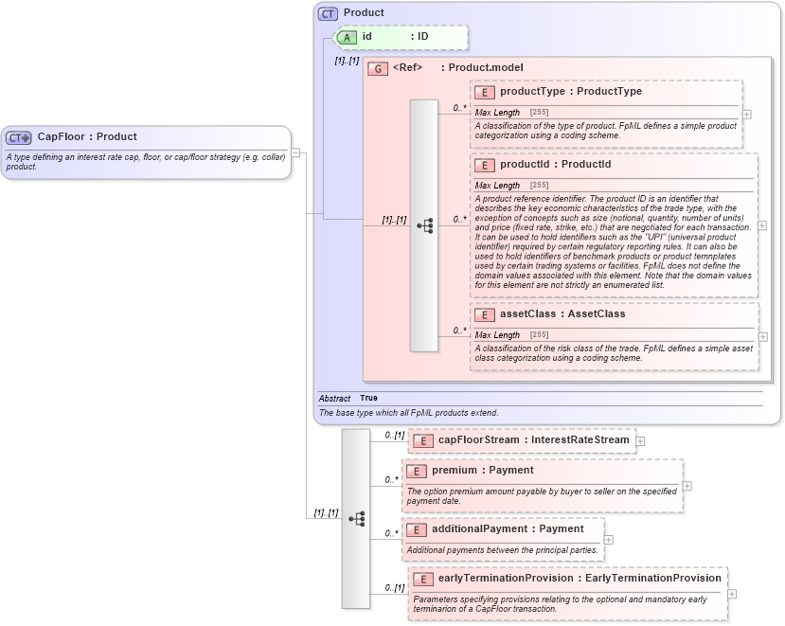Expand the earlyTerminationProvision element

click(732, 594)
